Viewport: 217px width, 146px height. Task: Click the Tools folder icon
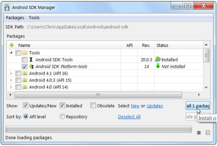point(25,53)
